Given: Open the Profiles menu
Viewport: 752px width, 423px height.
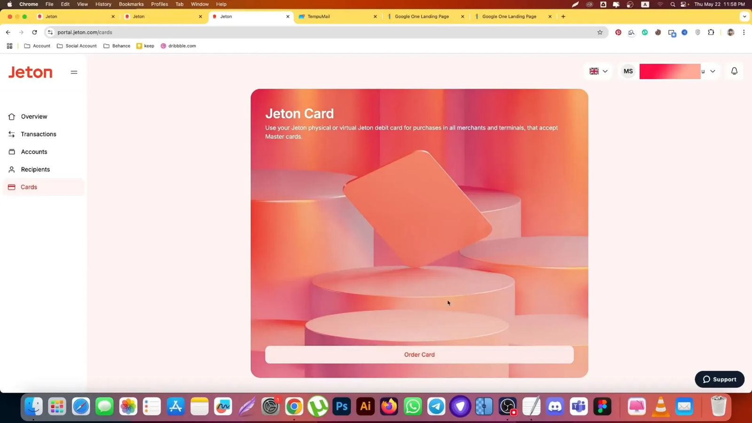Looking at the screenshot, I should pyautogui.click(x=159, y=4).
